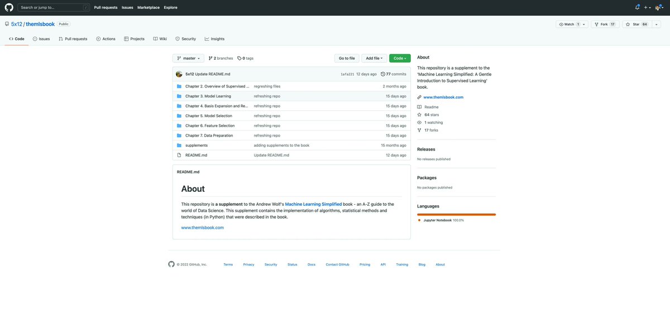Click the Jupyter Notebook language bar

pos(456,214)
